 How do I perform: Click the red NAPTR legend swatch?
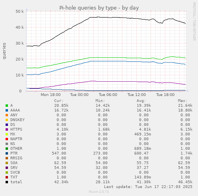[x=7, y=139]
